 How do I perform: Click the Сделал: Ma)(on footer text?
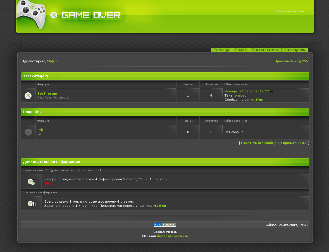[165, 232]
